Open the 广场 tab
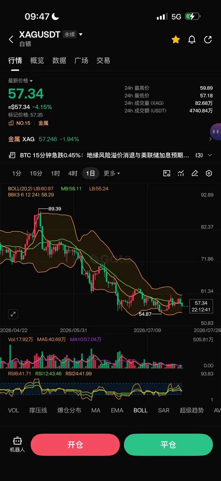This screenshot has height=481, width=221. 81,61
